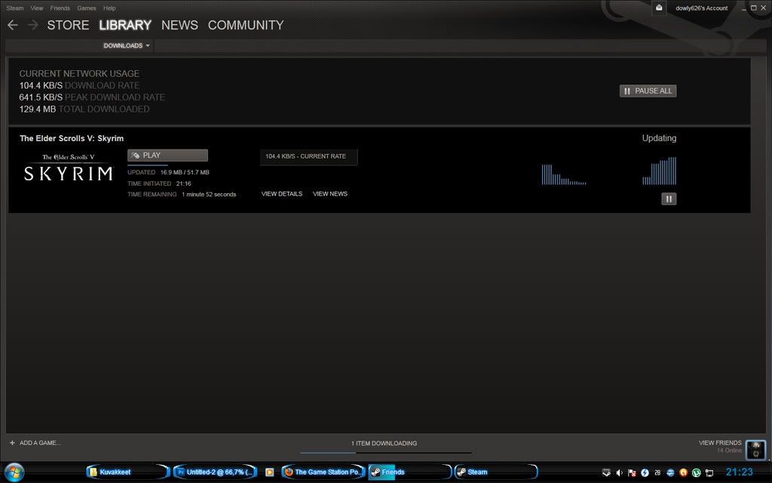Switch to Firefox The Game Station taskbar window

tap(323, 472)
